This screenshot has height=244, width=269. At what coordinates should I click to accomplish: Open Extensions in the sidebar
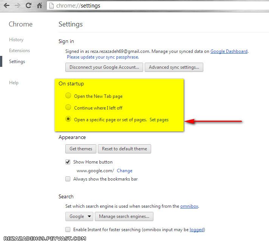click(x=19, y=51)
